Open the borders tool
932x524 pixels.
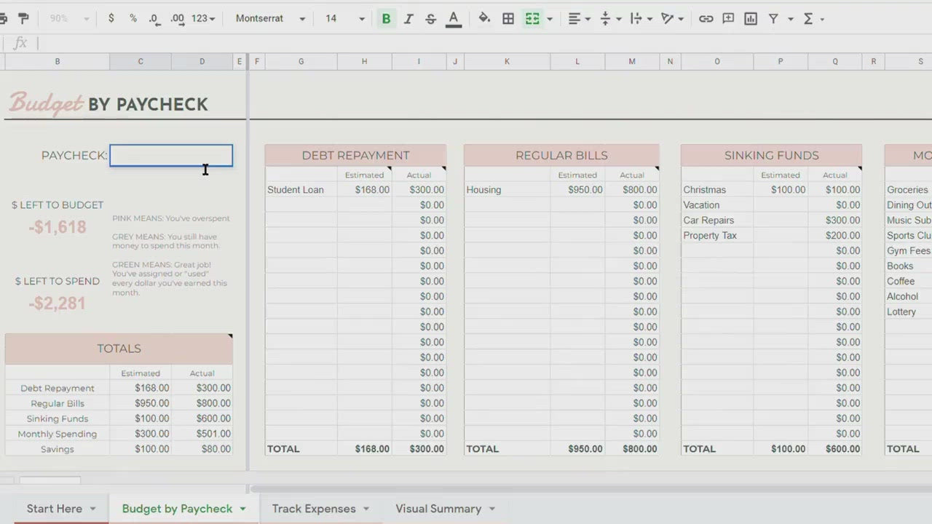point(508,18)
